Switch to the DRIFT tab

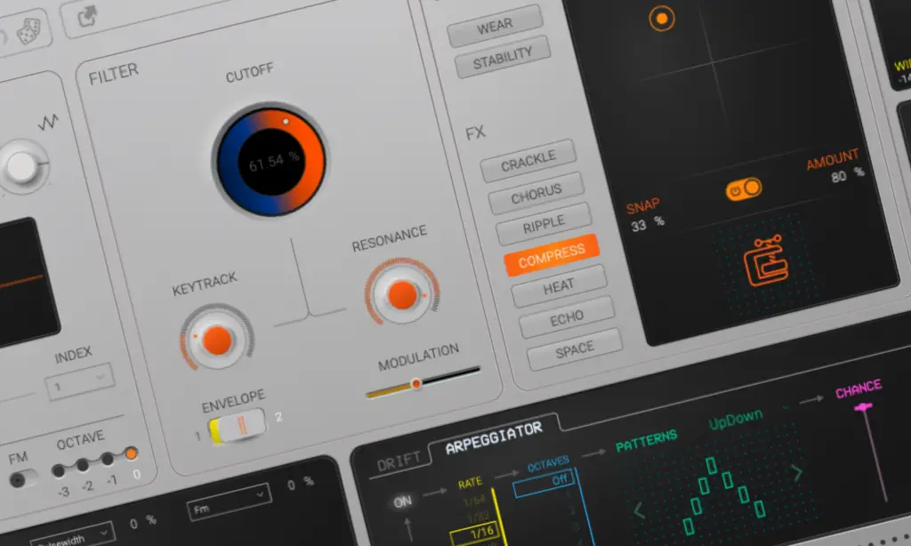[x=399, y=463]
